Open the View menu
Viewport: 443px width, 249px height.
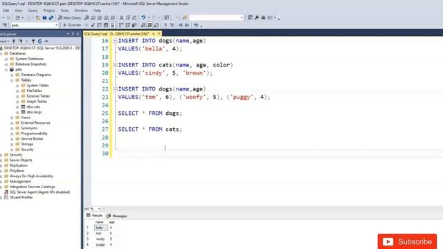(x=19, y=10)
